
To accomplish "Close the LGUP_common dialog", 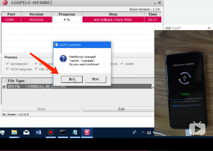I will pyautogui.click(x=107, y=45).
